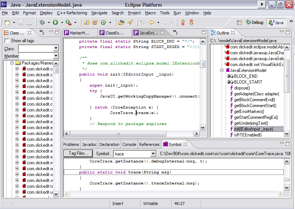
Task: Click the New Java Class icon
Action: pyautogui.click(x=103, y=22)
